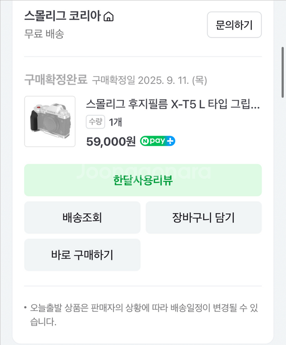
Task: Select the 구매확정완료 status label
Action: tap(56, 80)
